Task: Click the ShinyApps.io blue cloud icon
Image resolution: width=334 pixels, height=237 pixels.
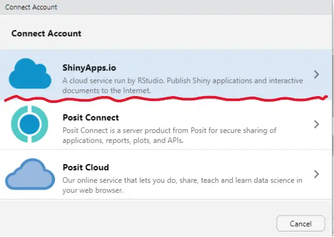Action: 30,74
